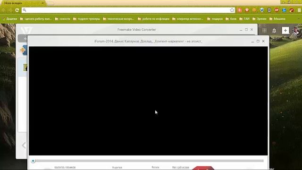Open the Нет субтитров subtitles option
Viewport: 302px width, 170px height.
point(180,167)
